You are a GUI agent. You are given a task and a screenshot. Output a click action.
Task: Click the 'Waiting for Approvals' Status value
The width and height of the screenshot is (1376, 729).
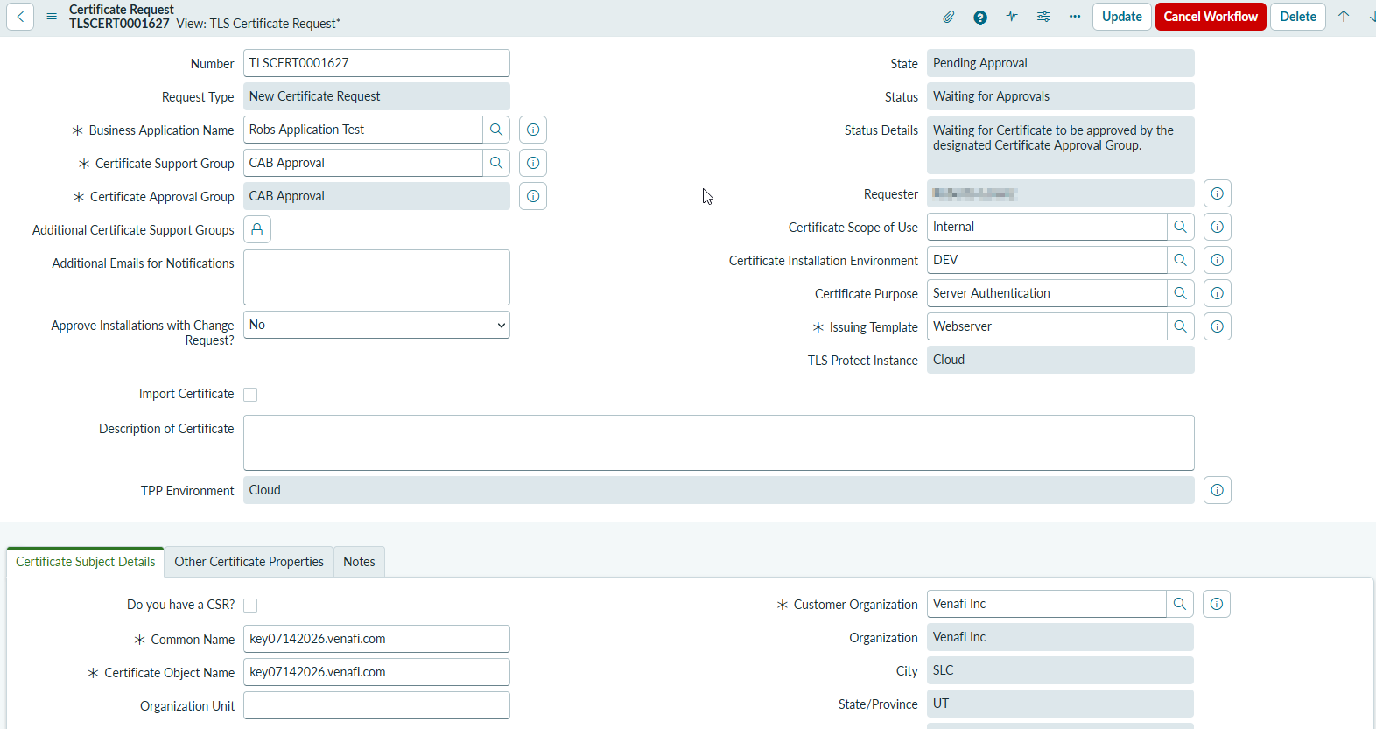(x=1061, y=96)
